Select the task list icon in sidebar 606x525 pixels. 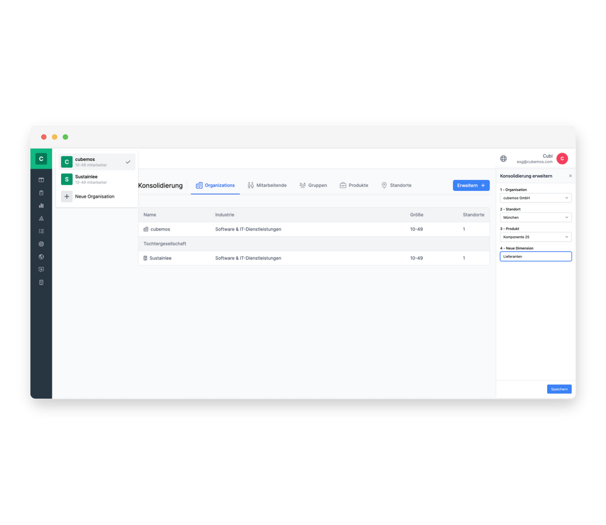coord(41,231)
